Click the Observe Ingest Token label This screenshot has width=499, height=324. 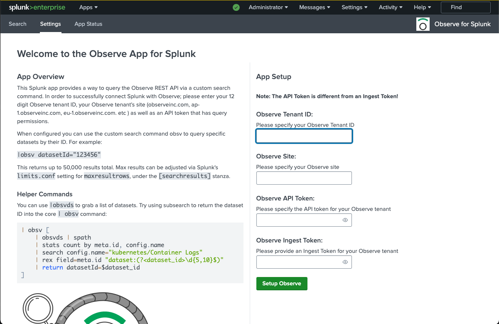pos(290,240)
